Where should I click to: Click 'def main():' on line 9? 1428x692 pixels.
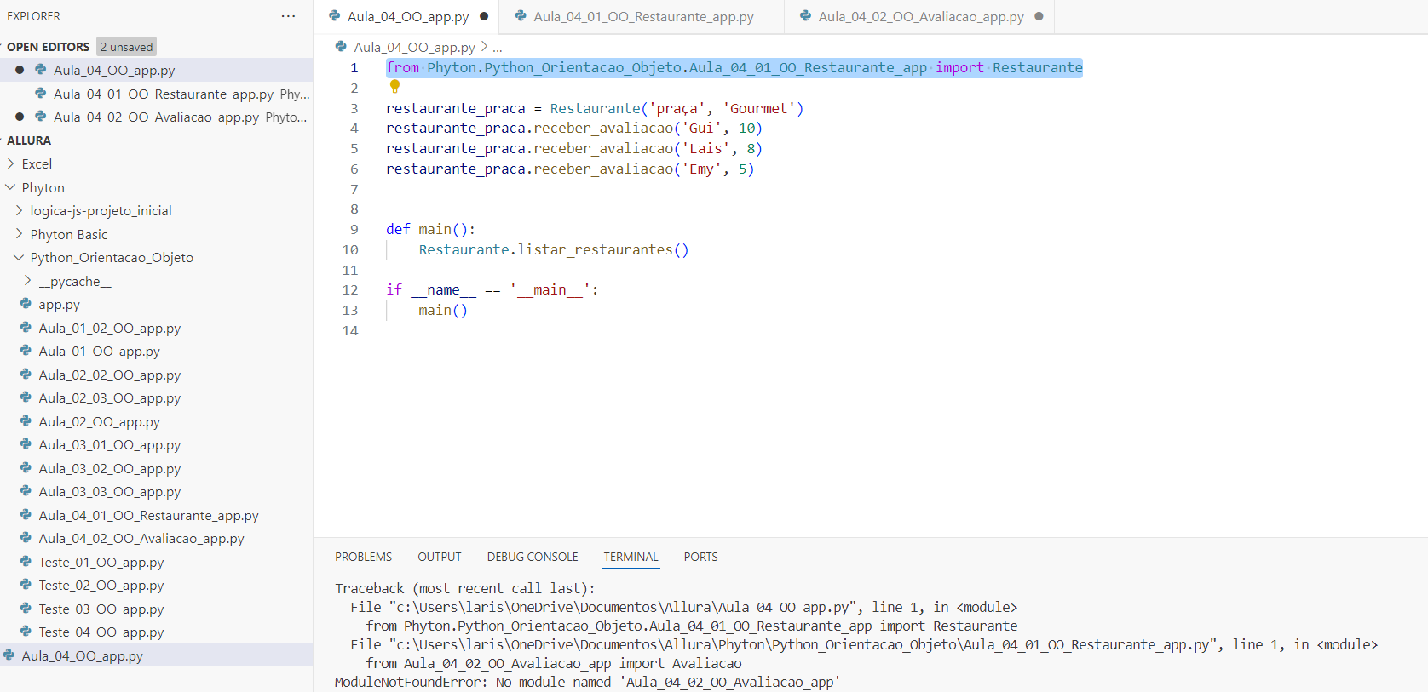[430, 229]
